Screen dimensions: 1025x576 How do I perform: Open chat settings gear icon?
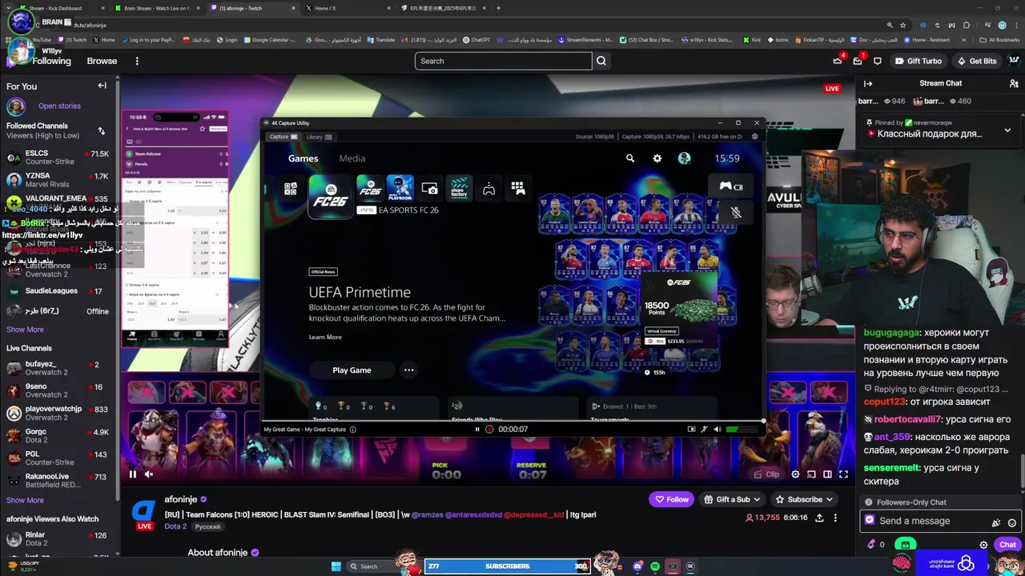click(x=984, y=545)
